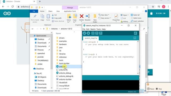Click Paste shortcut in the ribbon

click(x=58, y=21)
